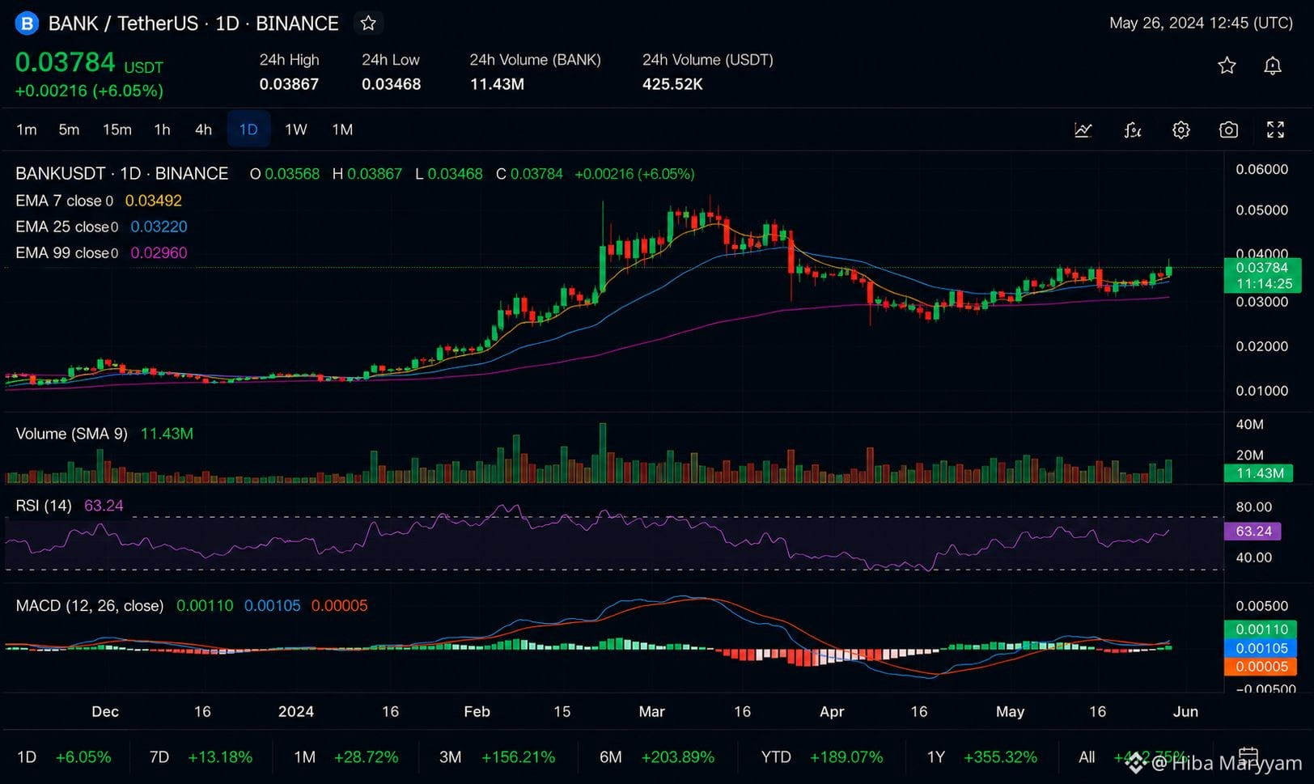1314x784 pixels.
Task: Click the RSI 63.24 axis label
Action: (x=1254, y=532)
